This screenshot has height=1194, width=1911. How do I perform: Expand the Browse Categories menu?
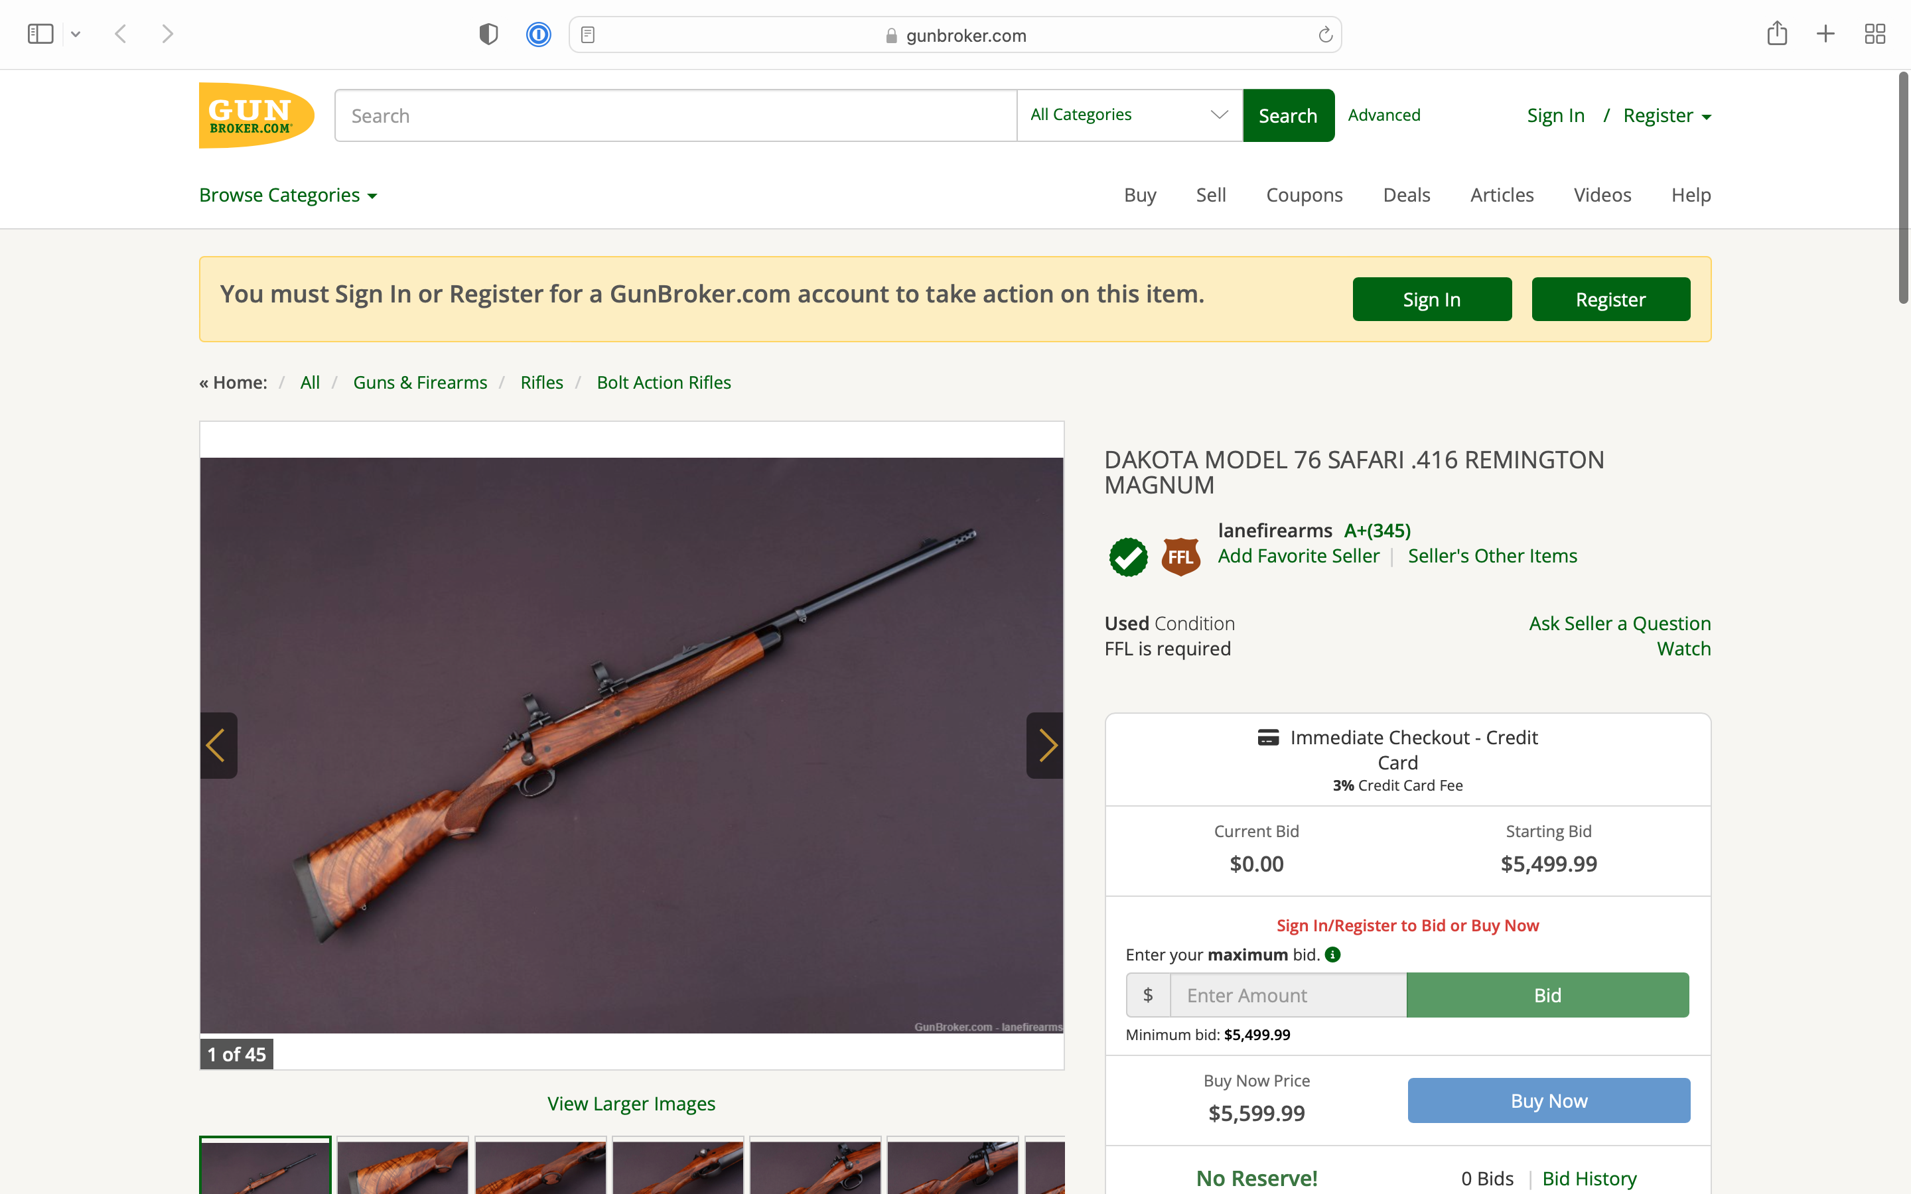288,195
